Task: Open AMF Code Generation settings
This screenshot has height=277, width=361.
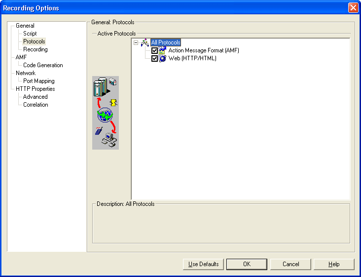Action: pos(43,65)
